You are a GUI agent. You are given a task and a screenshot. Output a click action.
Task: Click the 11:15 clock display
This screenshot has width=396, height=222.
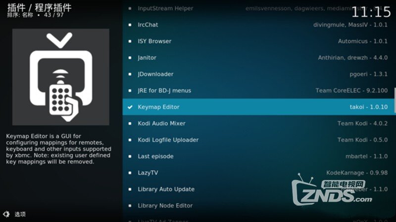point(371,12)
